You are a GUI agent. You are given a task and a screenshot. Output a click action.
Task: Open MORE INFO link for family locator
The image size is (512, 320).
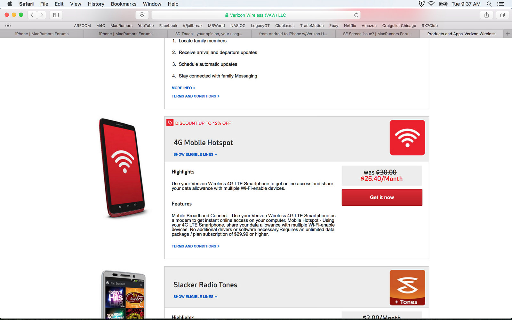click(183, 88)
